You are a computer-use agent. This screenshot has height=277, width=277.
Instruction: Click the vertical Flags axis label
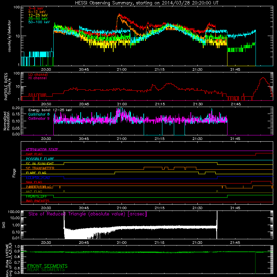coord(14,173)
